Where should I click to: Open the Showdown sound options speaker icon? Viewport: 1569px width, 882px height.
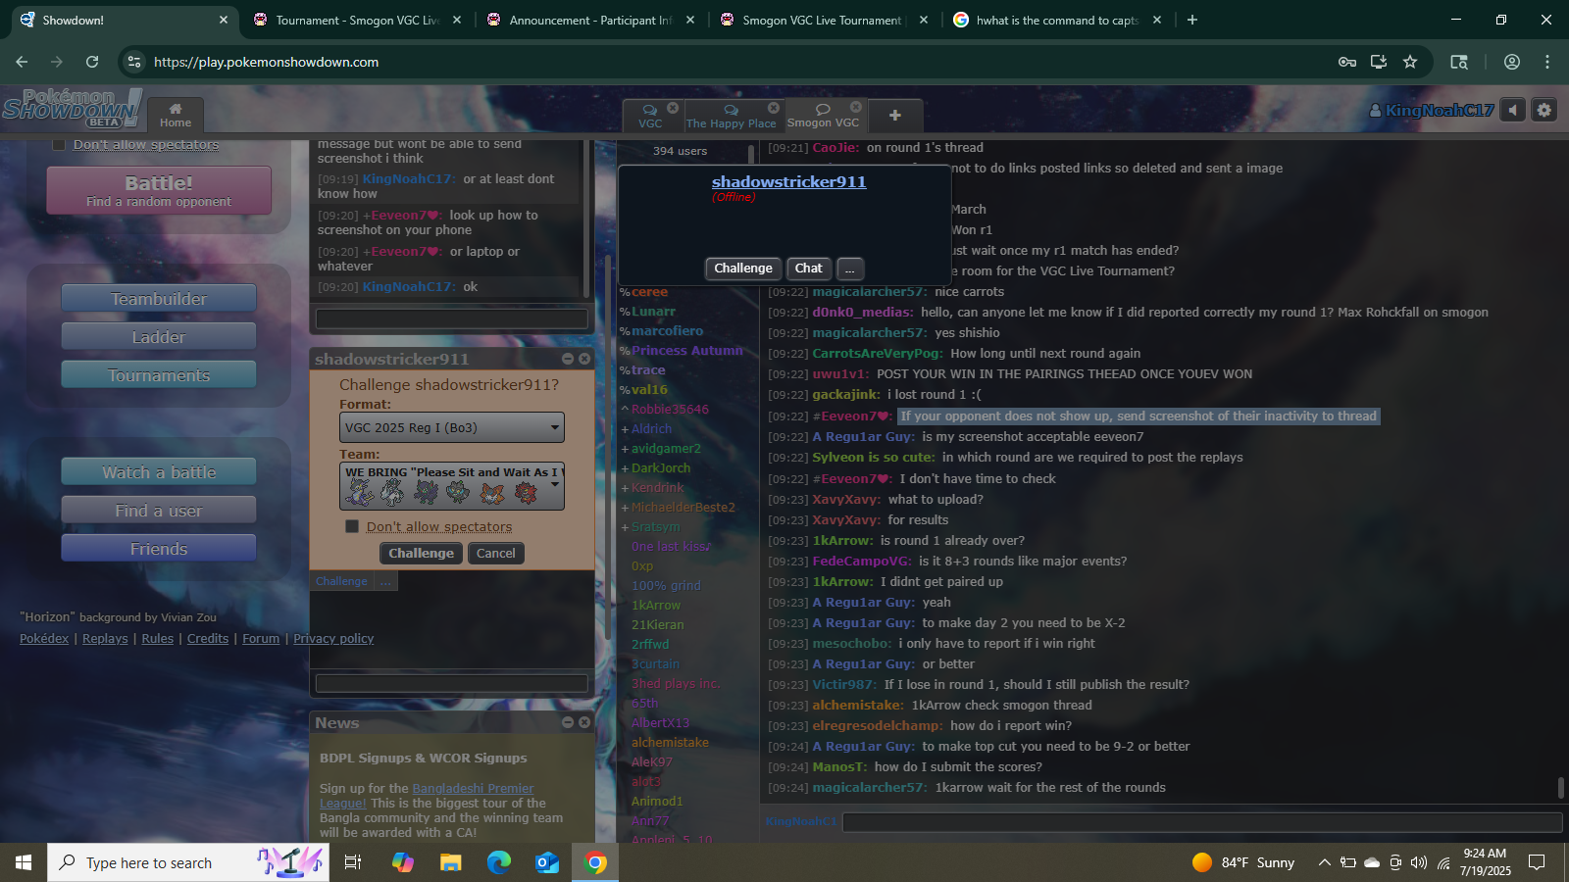pyautogui.click(x=1513, y=110)
